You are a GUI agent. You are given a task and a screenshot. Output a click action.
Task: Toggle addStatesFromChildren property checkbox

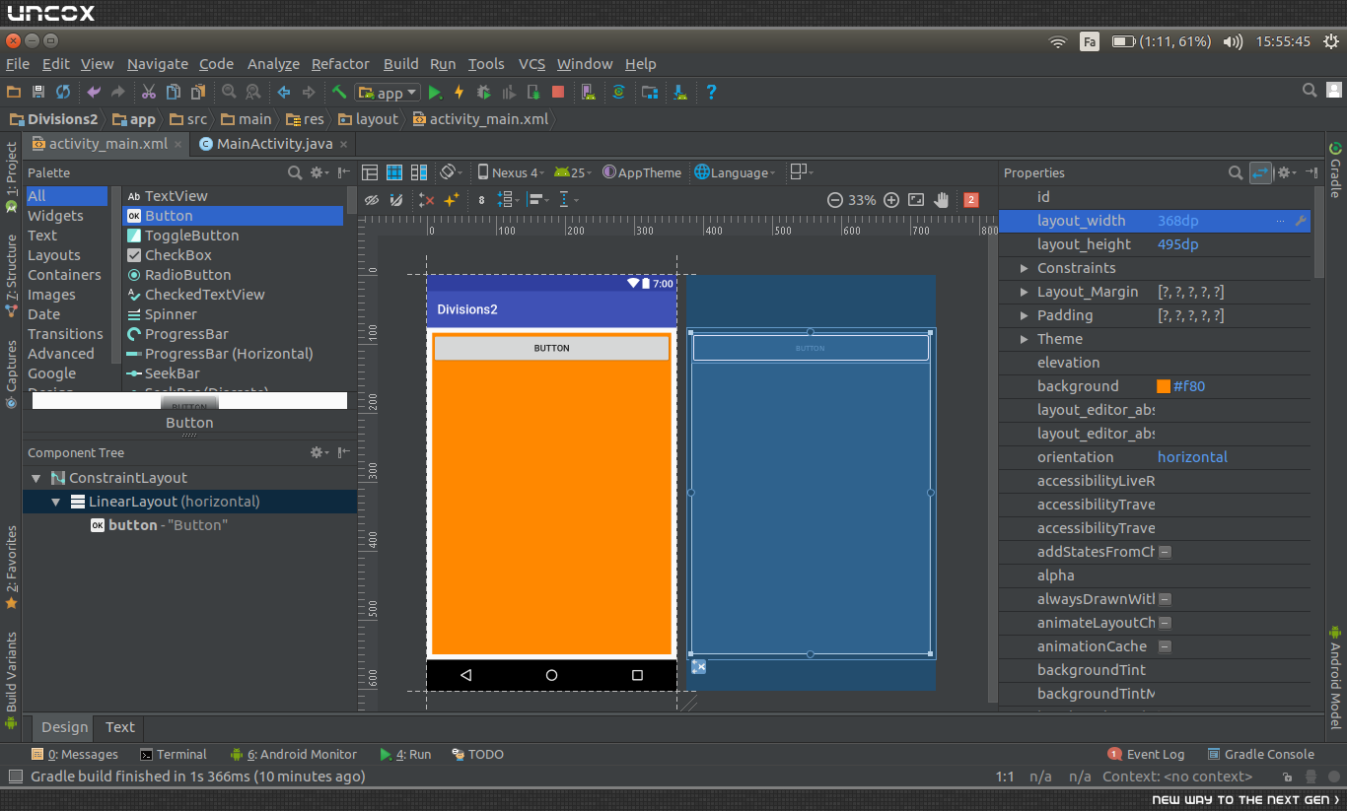(1165, 552)
